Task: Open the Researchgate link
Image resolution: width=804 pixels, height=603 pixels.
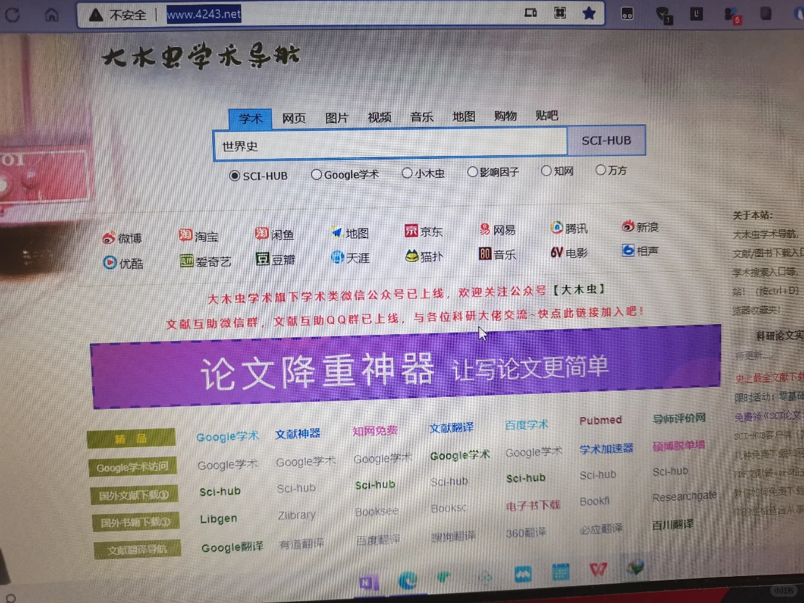Action: tap(684, 496)
